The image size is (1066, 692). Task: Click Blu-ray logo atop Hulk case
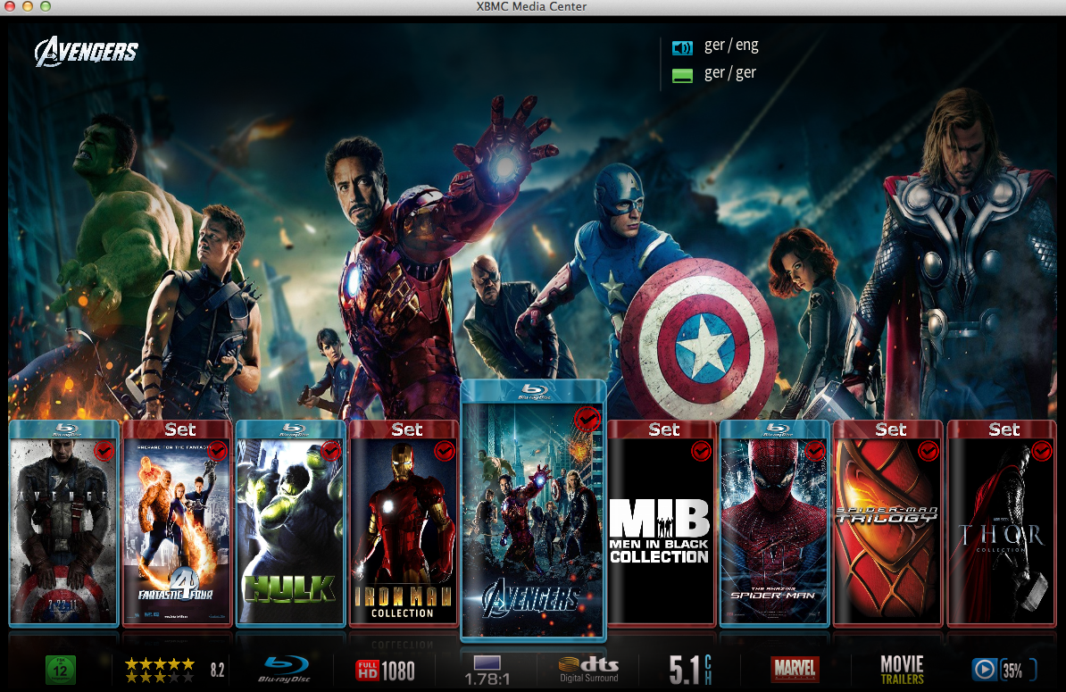point(294,429)
